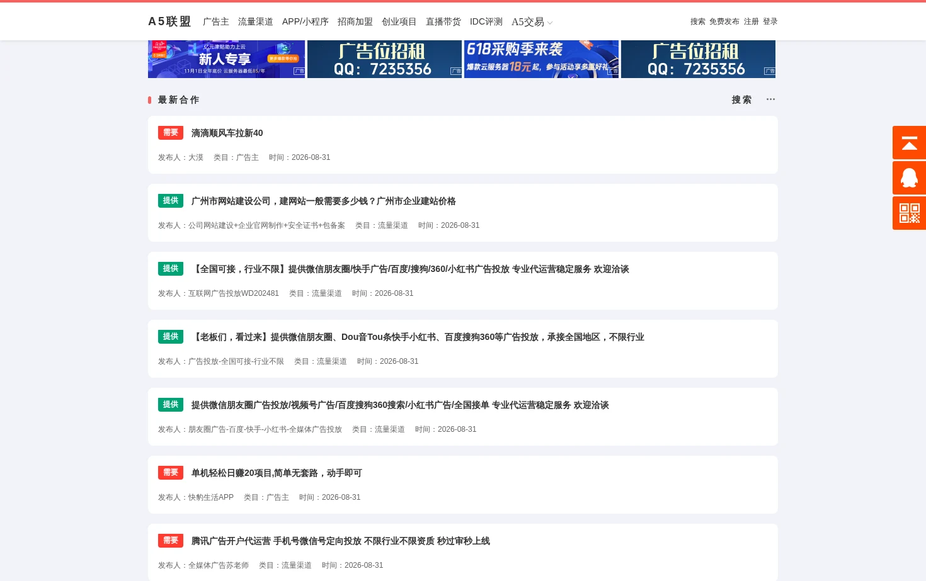
Task: Click the 提供 tag on 【老板们，看过来】 post
Action: click(171, 337)
